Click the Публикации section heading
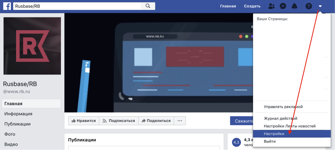The height and width of the screenshot is (150, 335). [82, 140]
